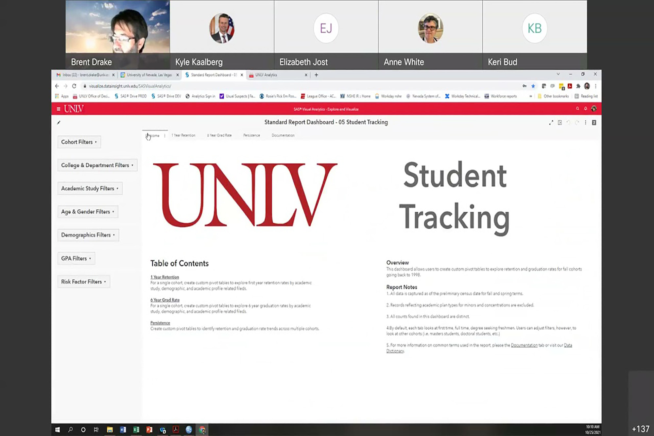Follow the 1 Year Retention contents link
Viewport: 654px width, 436px height.
pos(164,277)
